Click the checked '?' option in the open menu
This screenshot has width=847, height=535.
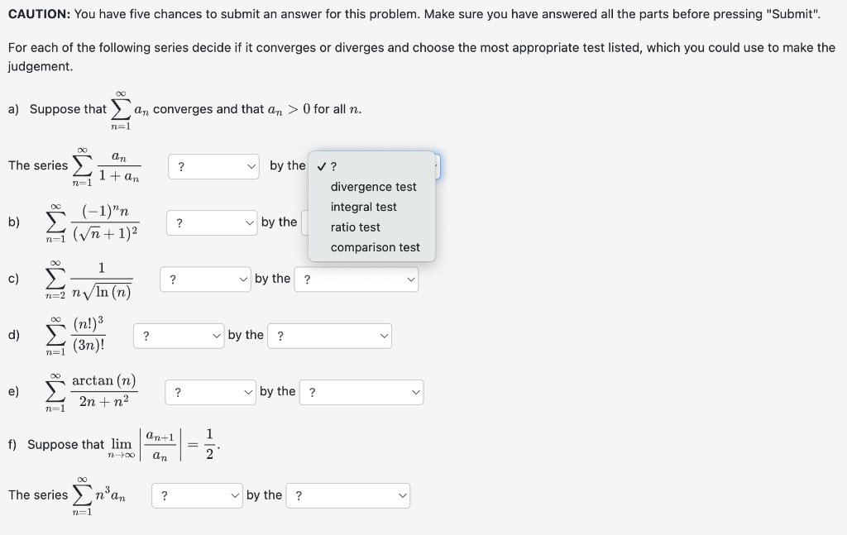click(331, 165)
